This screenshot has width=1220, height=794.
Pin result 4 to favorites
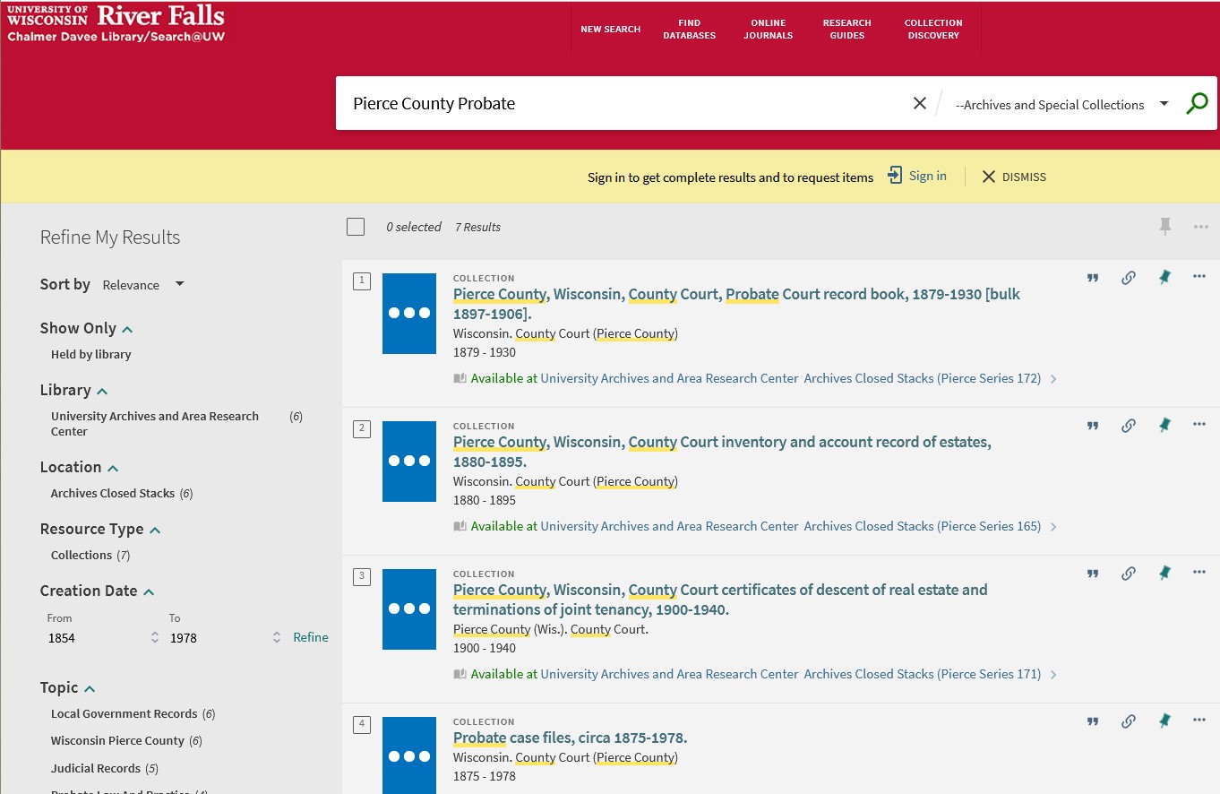pos(1164,721)
